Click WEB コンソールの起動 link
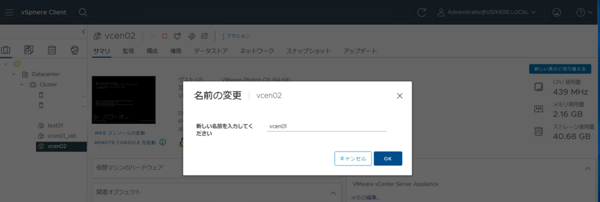 tap(119, 133)
